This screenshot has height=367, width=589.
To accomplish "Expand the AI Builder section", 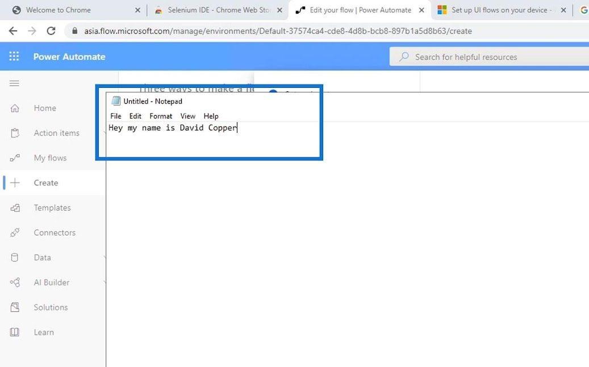I will click(53, 282).
